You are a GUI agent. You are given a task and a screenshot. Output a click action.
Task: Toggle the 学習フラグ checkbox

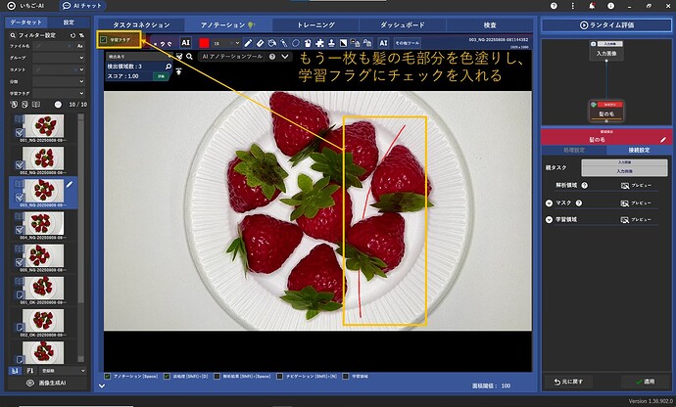pyautogui.click(x=104, y=39)
